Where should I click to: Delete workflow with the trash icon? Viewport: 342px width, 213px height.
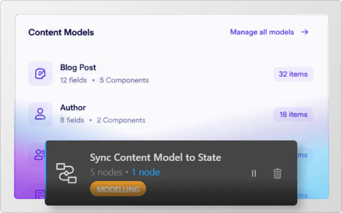[277, 173]
